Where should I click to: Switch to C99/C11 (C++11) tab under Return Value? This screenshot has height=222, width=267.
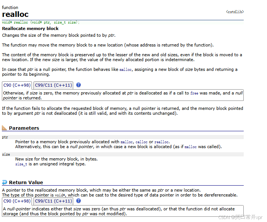[53, 201]
